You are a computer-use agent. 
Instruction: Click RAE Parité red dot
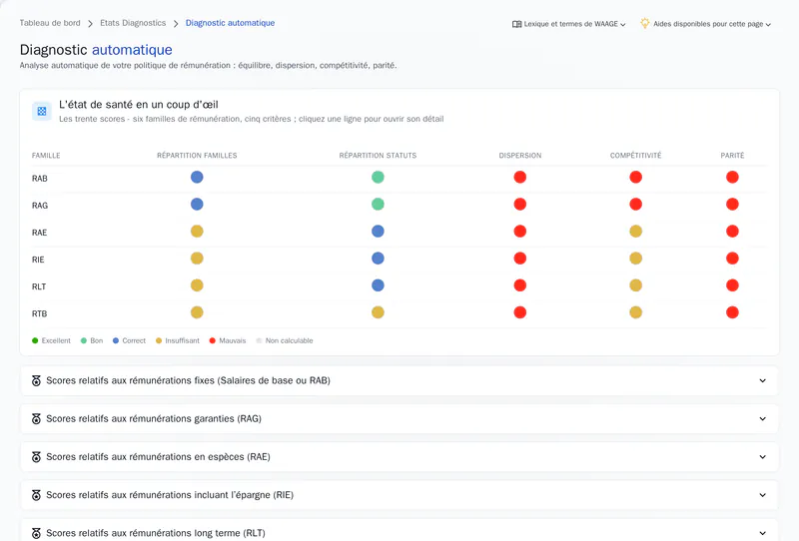coord(732,232)
